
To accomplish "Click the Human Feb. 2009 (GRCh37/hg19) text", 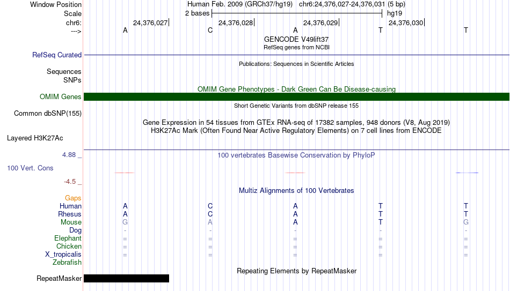I will [240, 4].
